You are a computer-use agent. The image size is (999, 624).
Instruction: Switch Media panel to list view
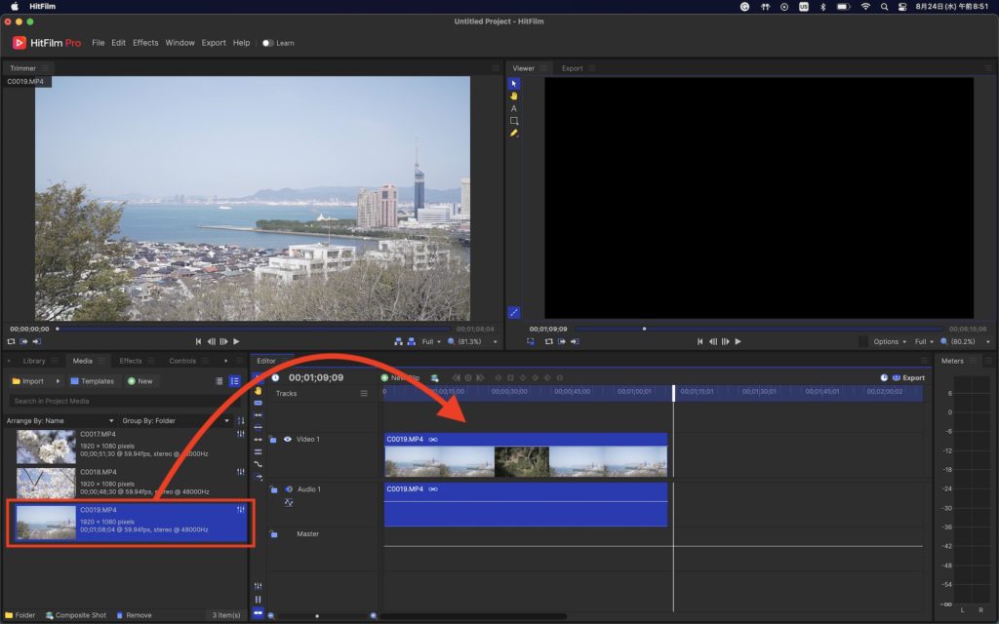click(x=235, y=381)
